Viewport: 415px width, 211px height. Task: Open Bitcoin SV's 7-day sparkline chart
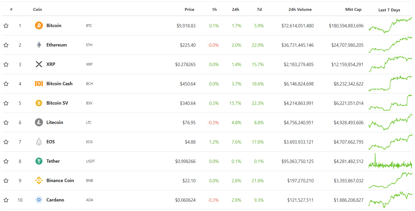click(x=390, y=103)
